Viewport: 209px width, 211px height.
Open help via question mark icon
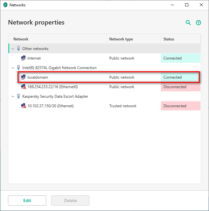tap(198, 23)
